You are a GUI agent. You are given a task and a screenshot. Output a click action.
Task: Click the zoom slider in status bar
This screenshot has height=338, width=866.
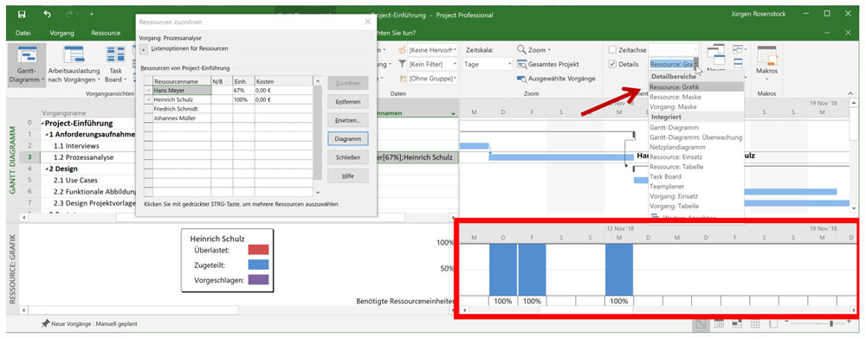point(818,324)
